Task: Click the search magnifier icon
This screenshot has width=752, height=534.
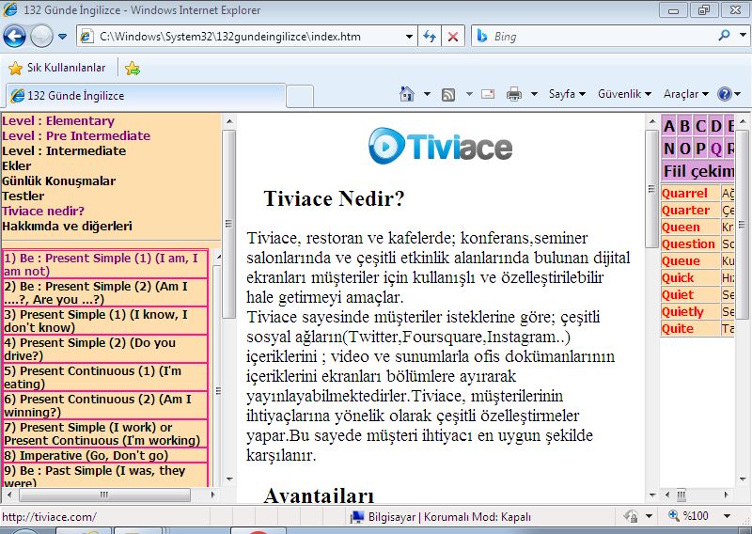Action: [x=724, y=36]
